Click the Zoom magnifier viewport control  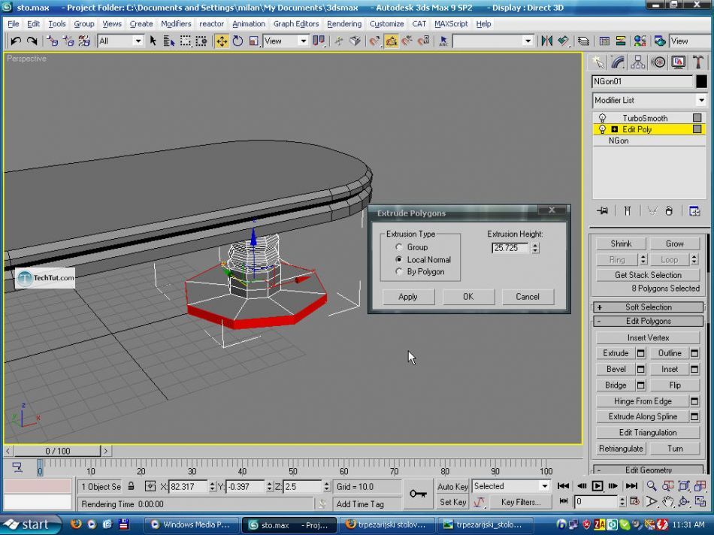click(x=652, y=486)
